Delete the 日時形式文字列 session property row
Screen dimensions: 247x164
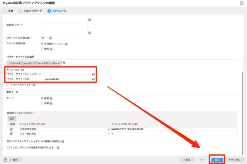pos(11,128)
